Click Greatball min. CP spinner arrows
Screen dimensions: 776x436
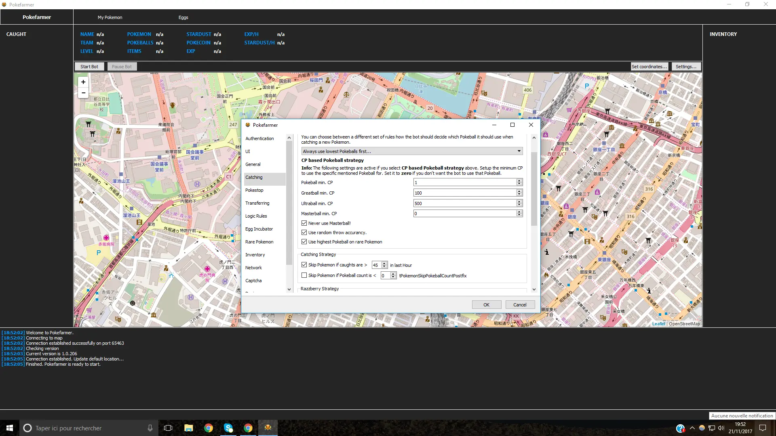click(519, 193)
